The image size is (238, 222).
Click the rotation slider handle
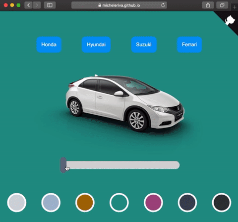click(x=63, y=165)
